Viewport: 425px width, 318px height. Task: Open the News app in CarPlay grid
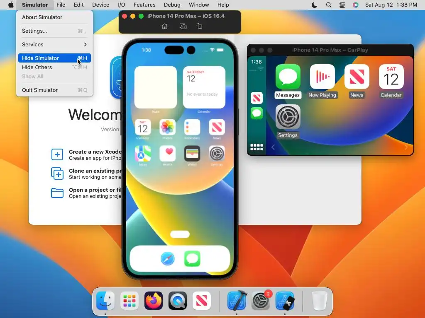click(357, 77)
